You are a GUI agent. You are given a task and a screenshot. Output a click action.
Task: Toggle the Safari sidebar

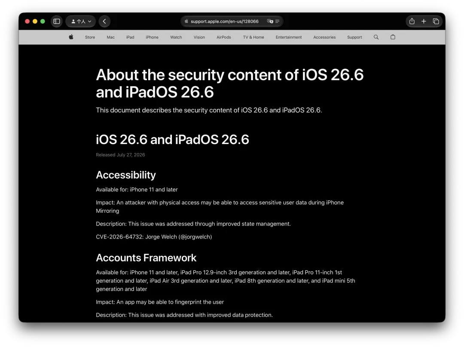57,21
